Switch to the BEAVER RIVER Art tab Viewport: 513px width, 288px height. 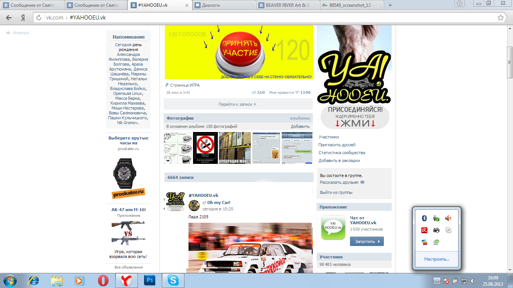tap(288, 5)
